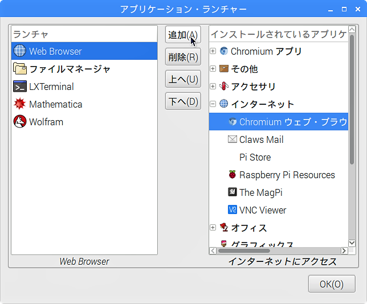Click the scroll-up arrow of applications list
367x304 pixels.
[x=352, y=30]
